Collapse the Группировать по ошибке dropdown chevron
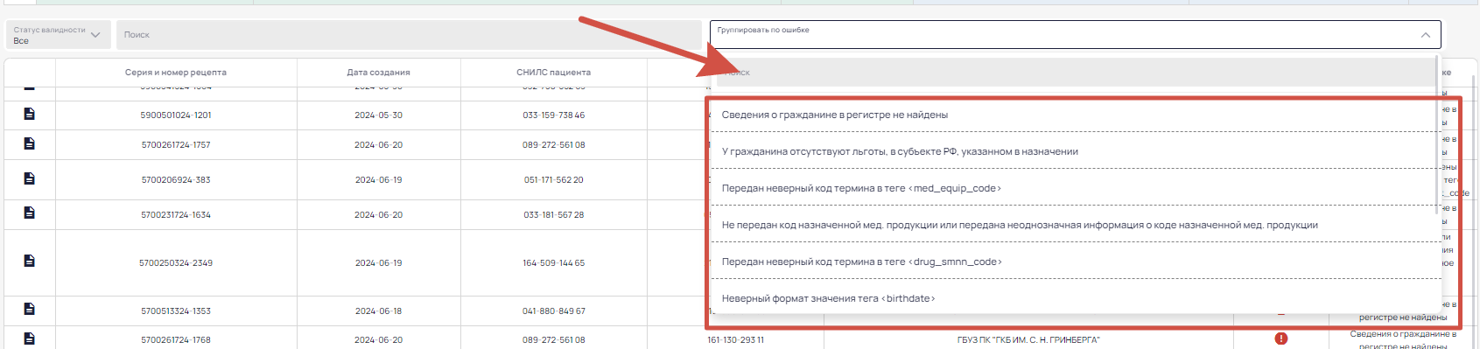This screenshot has width=1480, height=349. tap(1426, 35)
